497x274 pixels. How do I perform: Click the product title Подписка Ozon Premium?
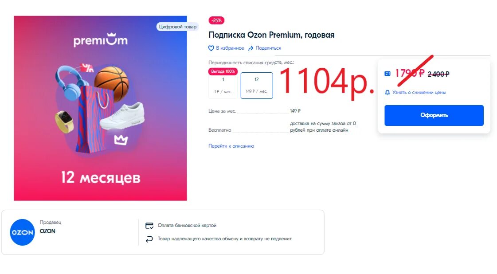tap(271, 35)
